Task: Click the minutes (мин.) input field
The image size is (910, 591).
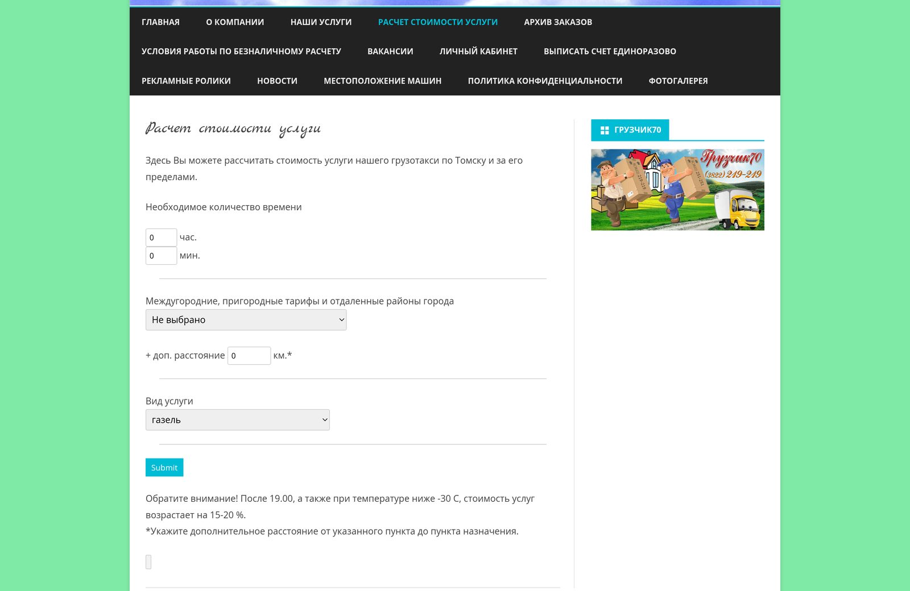Action: [161, 256]
